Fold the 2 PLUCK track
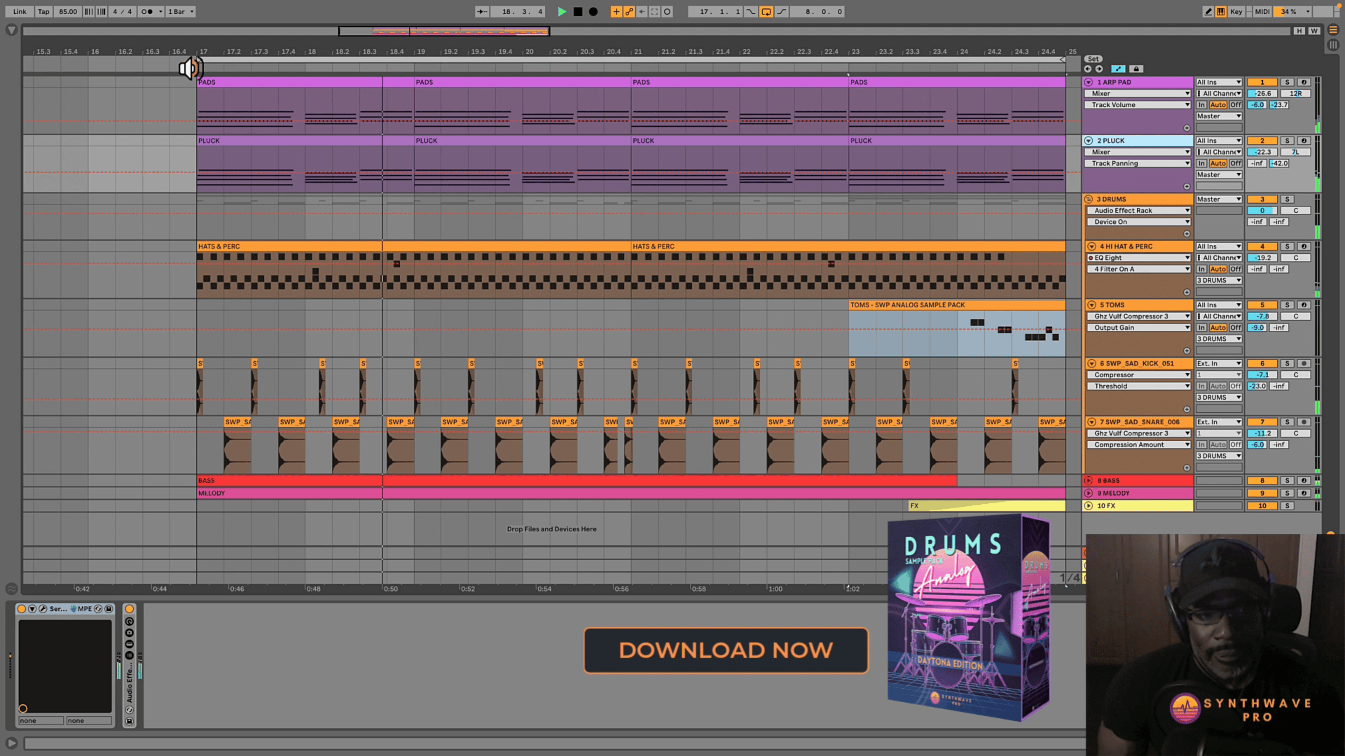This screenshot has height=756, width=1345. point(1089,141)
